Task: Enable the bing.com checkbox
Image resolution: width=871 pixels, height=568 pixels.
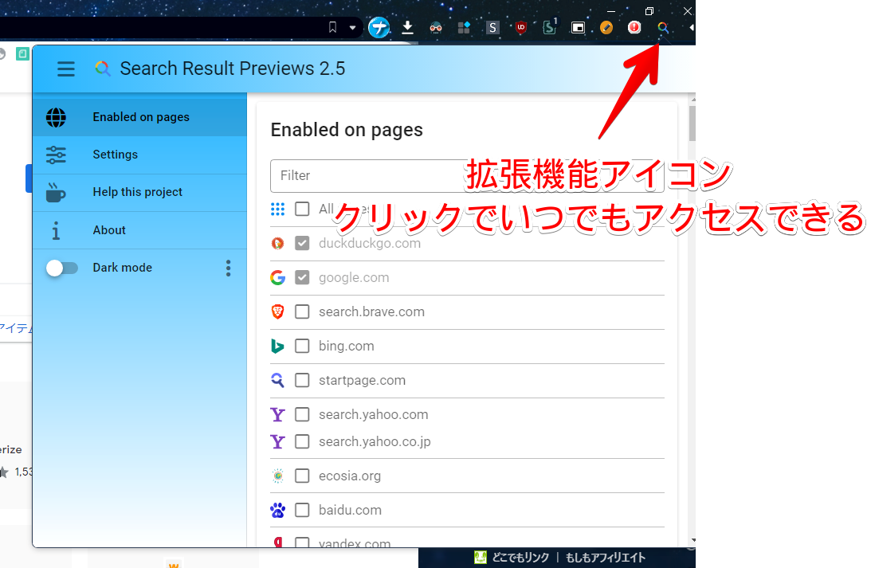Action: tap(302, 346)
